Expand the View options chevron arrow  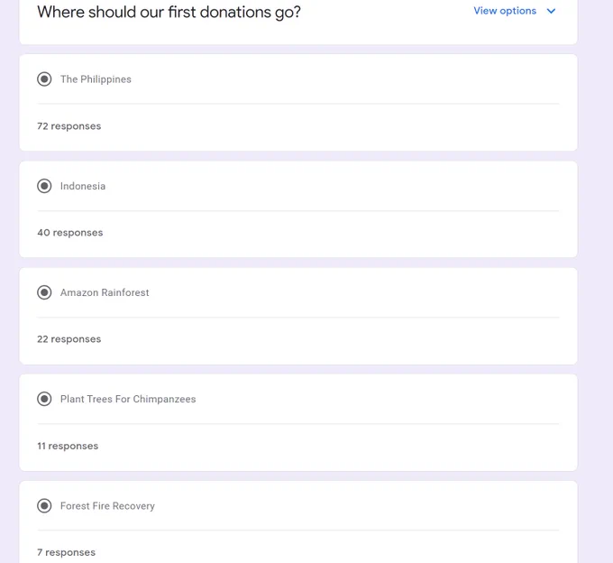click(551, 11)
